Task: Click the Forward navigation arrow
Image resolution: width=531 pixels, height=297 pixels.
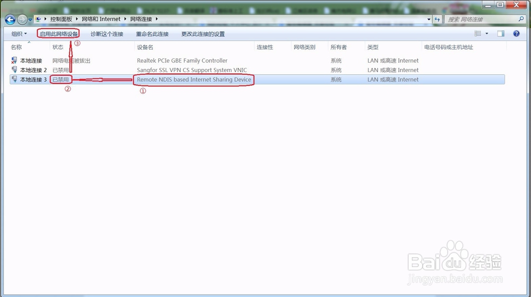Action: (x=22, y=20)
